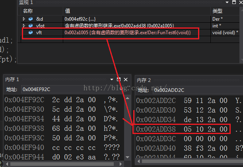Click the 内存 1 panel title
Image resolution: width=243 pixels, height=167 pixels.
tap(12, 80)
